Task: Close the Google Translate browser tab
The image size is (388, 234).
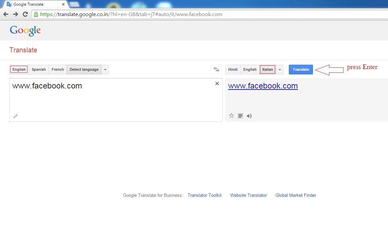Action: [x=63, y=4]
